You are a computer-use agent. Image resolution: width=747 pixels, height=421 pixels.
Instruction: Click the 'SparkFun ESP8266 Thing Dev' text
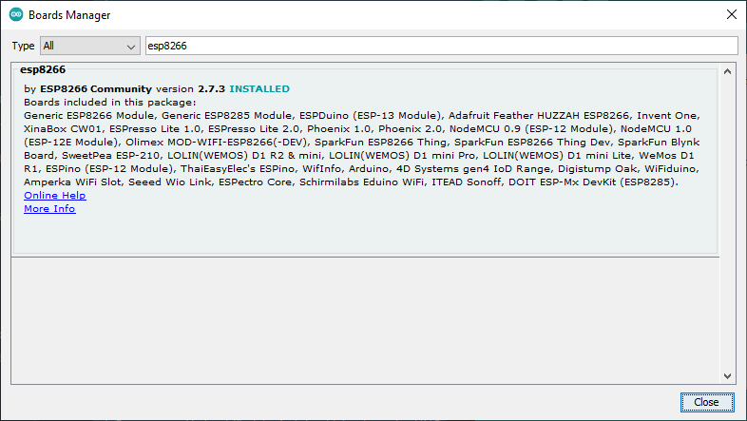coord(532,143)
